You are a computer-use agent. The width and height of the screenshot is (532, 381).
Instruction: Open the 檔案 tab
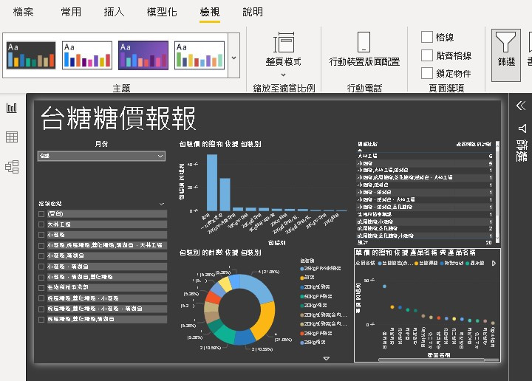23,12
